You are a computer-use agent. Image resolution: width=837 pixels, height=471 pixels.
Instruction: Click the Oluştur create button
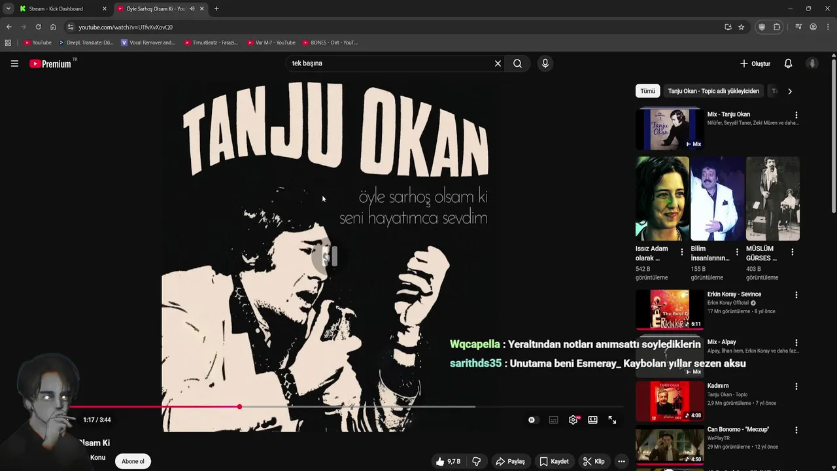tap(755, 63)
